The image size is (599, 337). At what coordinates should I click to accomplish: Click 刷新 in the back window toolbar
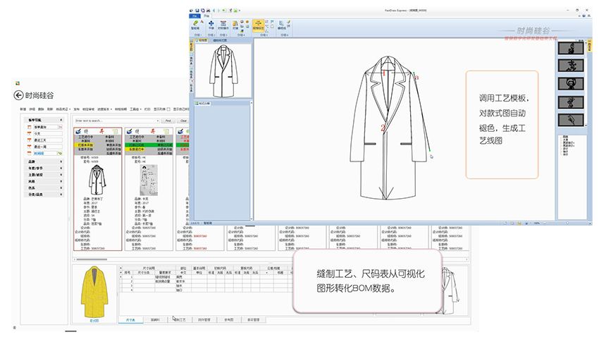(x=49, y=109)
